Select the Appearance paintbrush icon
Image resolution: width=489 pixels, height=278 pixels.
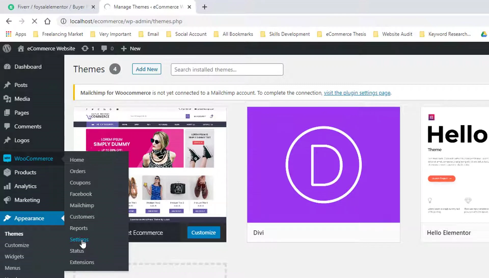tap(7, 218)
